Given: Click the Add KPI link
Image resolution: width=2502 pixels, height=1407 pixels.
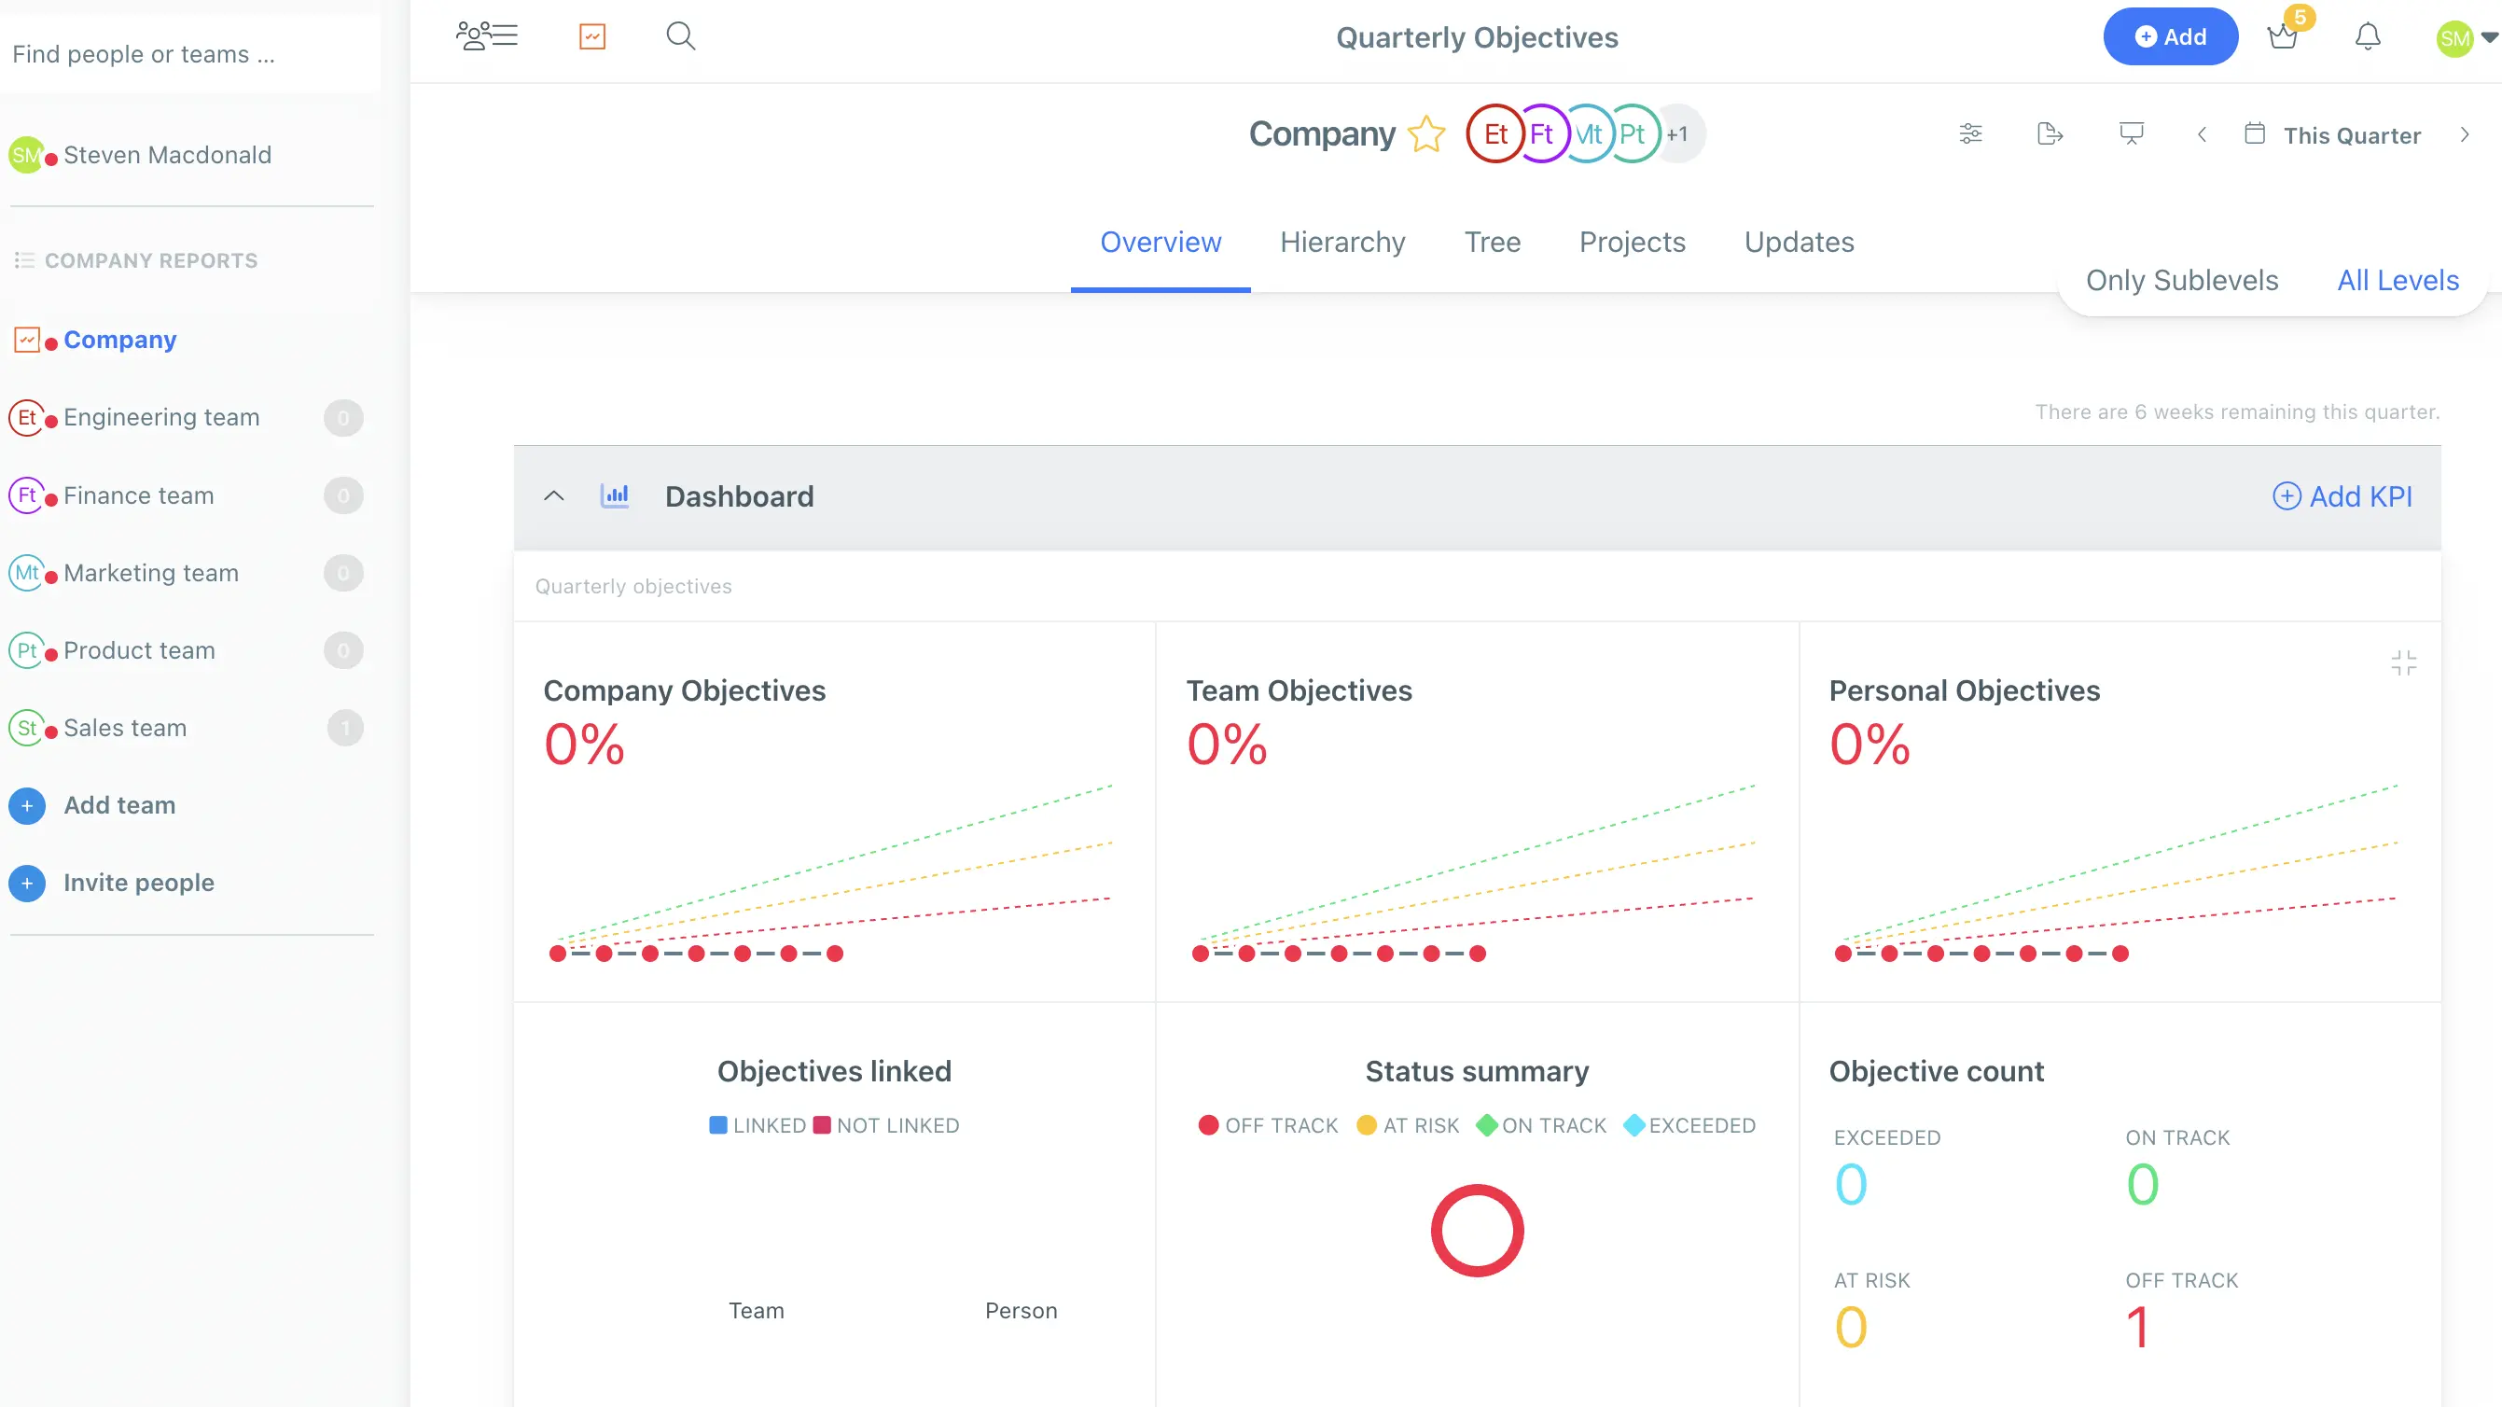Looking at the screenshot, I should (x=2342, y=496).
